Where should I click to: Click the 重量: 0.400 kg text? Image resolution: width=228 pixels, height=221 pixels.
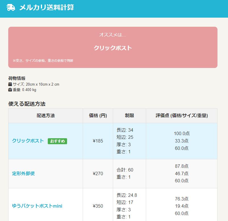(x=24, y=90)
